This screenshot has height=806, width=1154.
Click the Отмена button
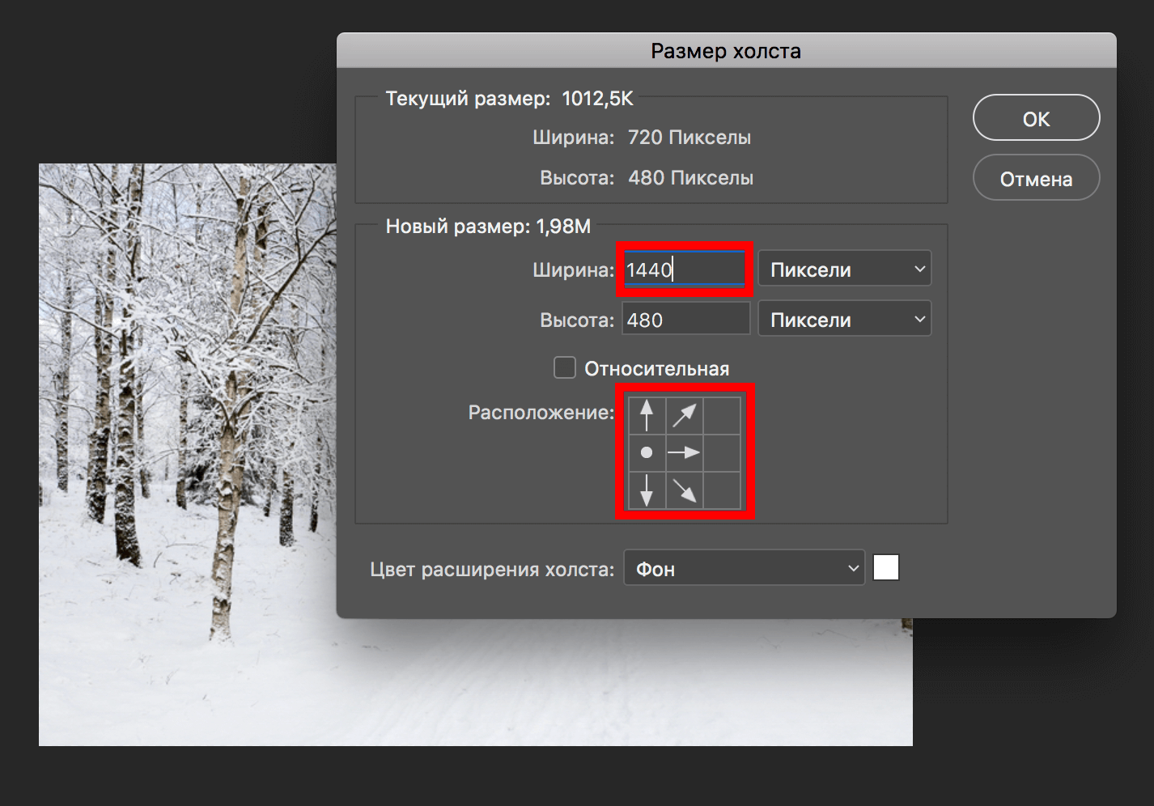pos(1036,178)
